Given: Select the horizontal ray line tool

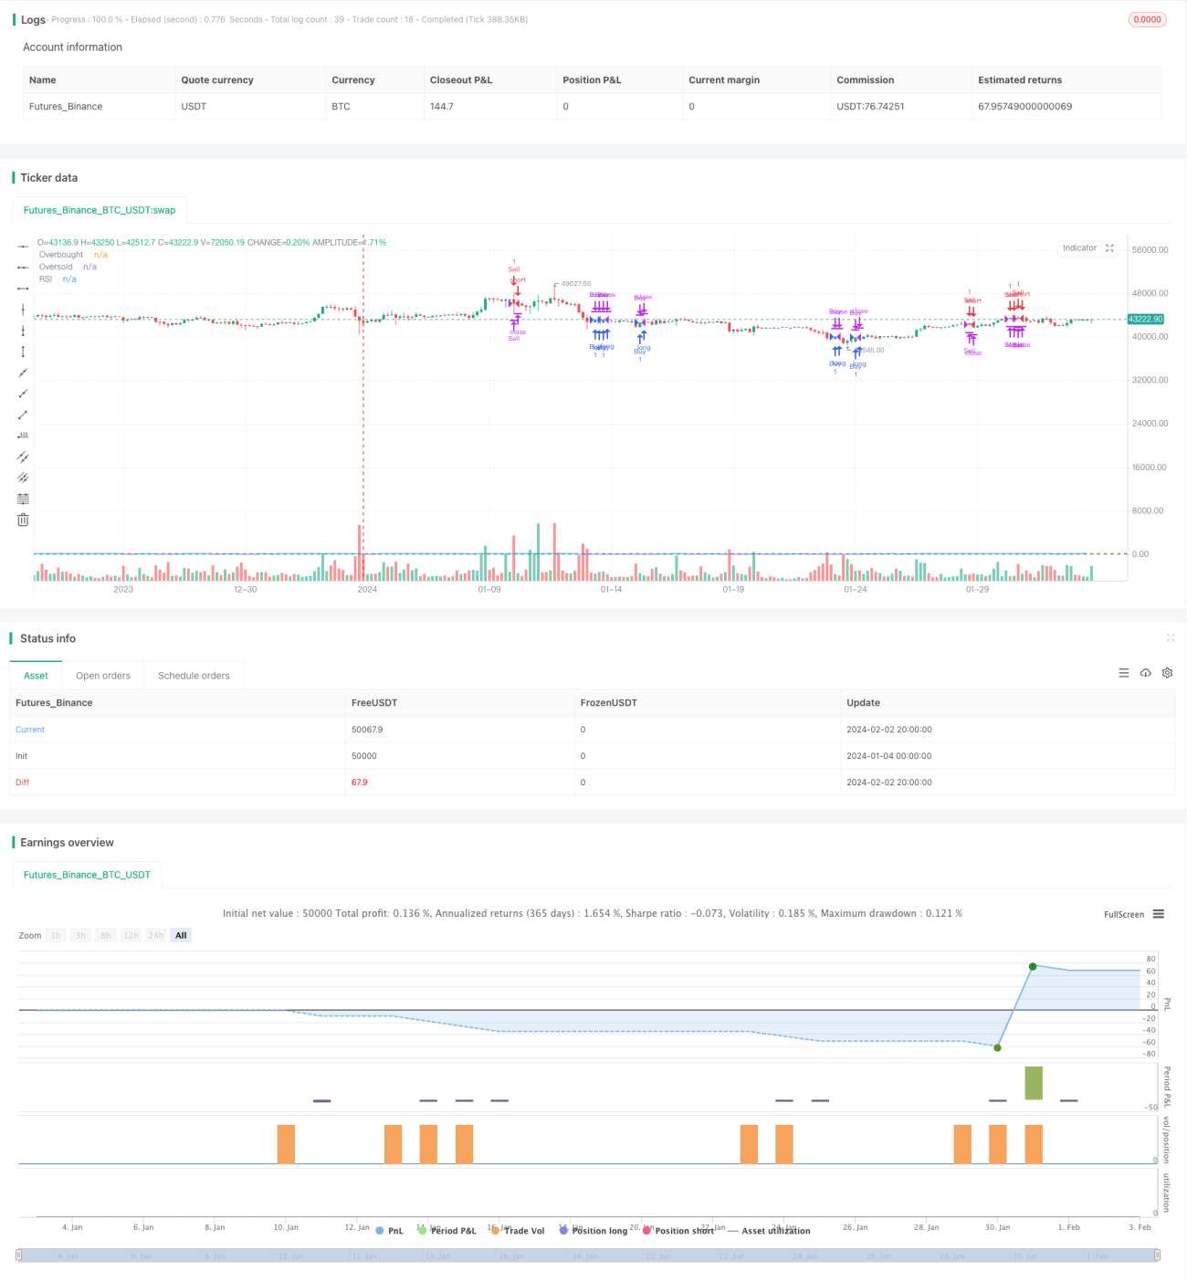Looking at the screenshot, I should 23,268.
